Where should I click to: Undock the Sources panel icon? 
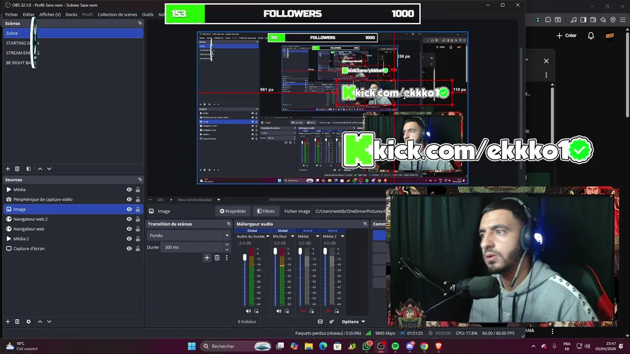[140, 179]
